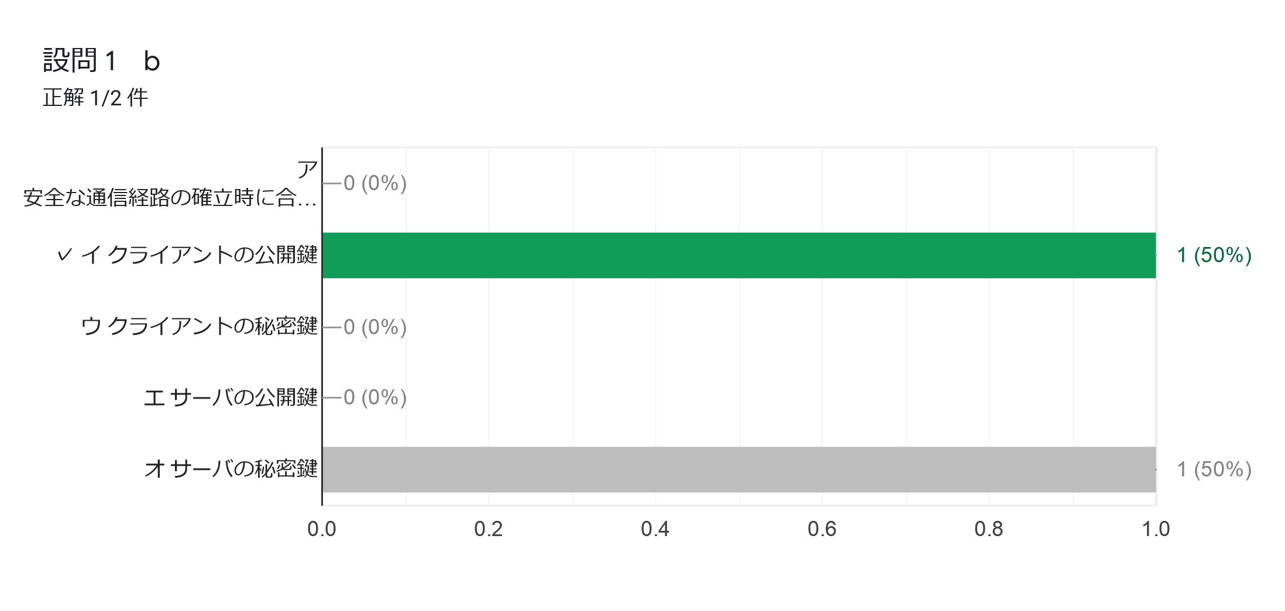This screenshot has height=611, width=1285.
Task: Click the 0 (0%) label for エ row
Action: (x=375, y=397)
